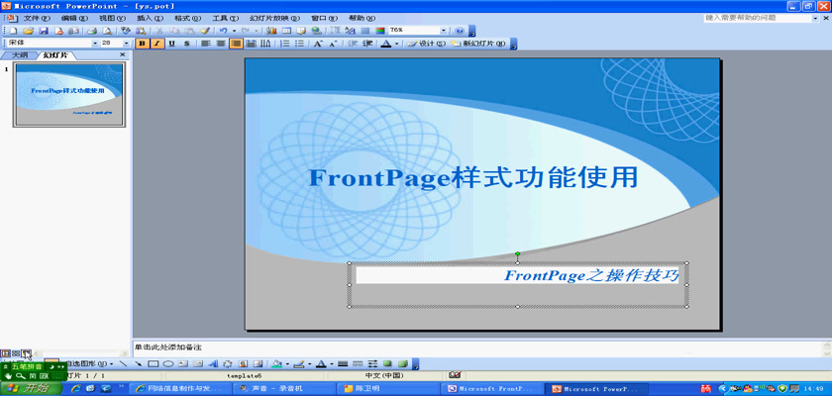Click the Undo arrow icon
Screen dimensions: 832x396
click(223, 31)
